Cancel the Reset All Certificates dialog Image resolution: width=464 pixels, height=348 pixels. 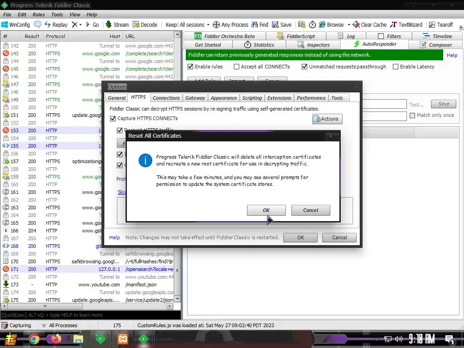[x=311, y=210]
